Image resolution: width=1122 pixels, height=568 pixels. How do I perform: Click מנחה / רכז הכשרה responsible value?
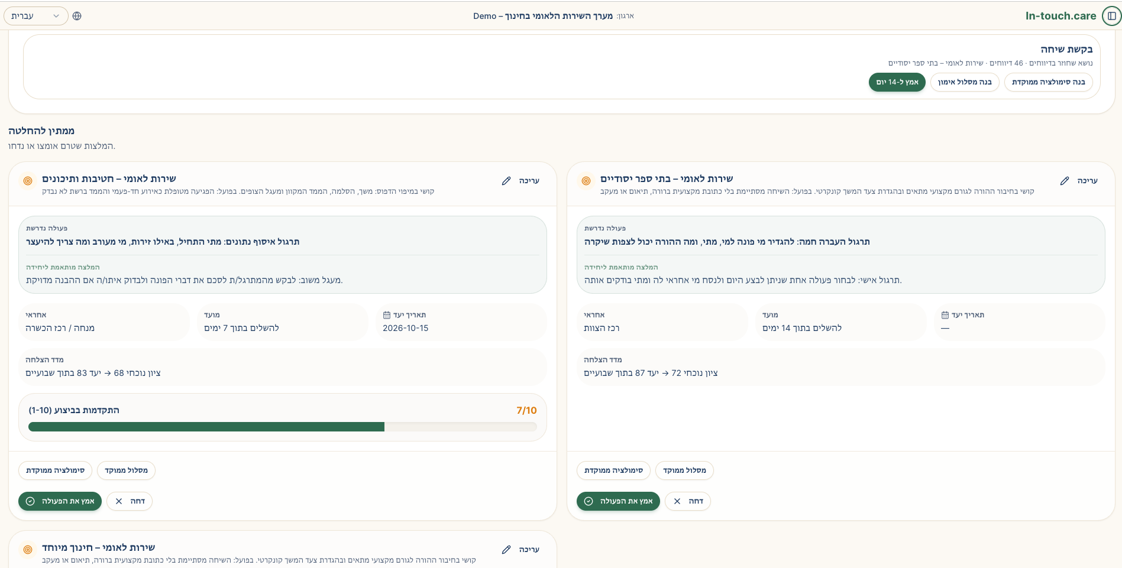[x=60, y=328]
